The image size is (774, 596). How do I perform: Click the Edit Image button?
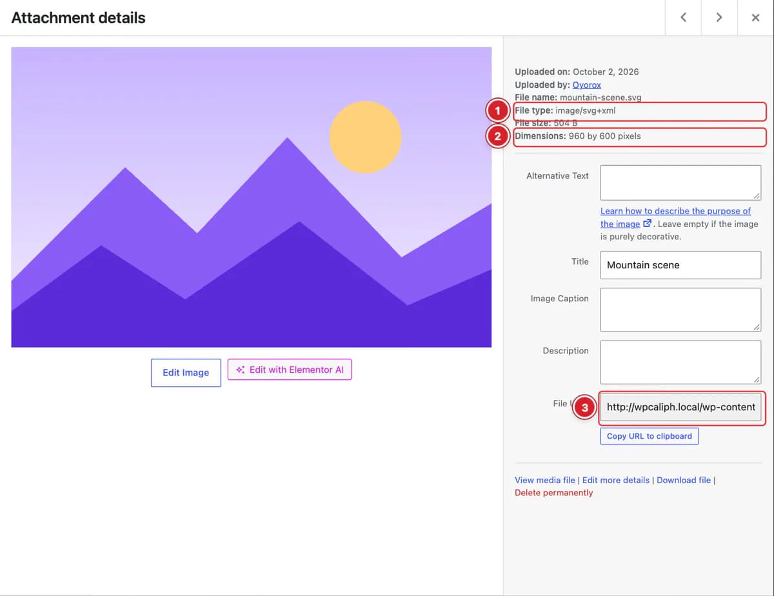186,373
